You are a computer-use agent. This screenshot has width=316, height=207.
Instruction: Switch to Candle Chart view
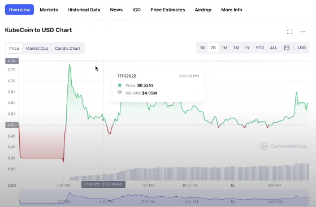pyautogui.click(x=67, y=49)
